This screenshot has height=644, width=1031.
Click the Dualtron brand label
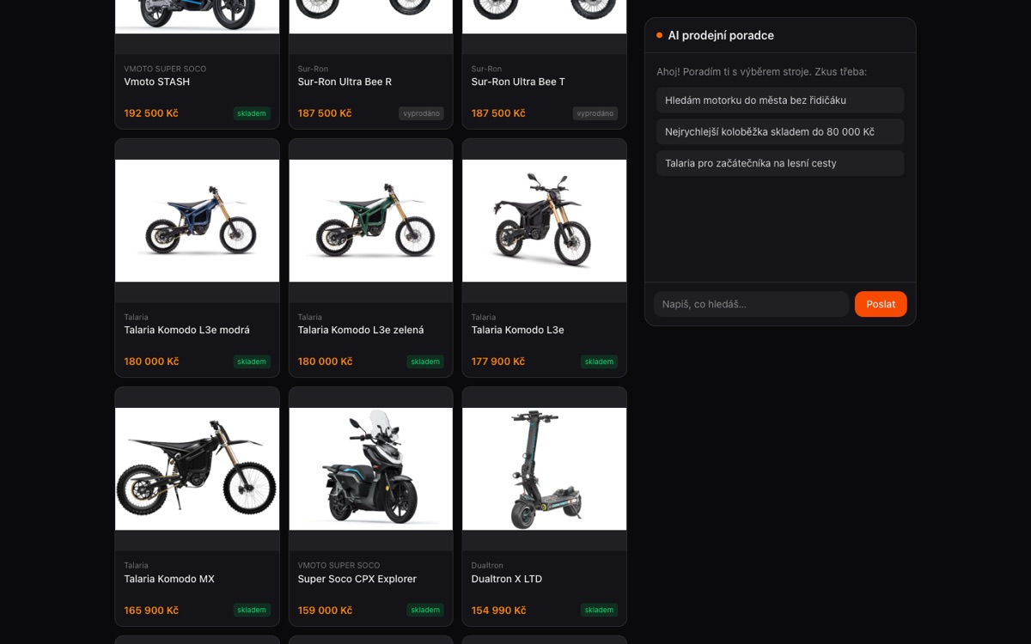(487, 566)
